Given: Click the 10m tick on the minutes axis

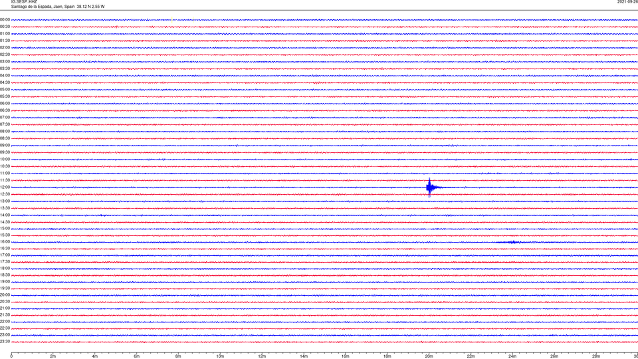Looking at the screenshot, I should click(220, 356).
